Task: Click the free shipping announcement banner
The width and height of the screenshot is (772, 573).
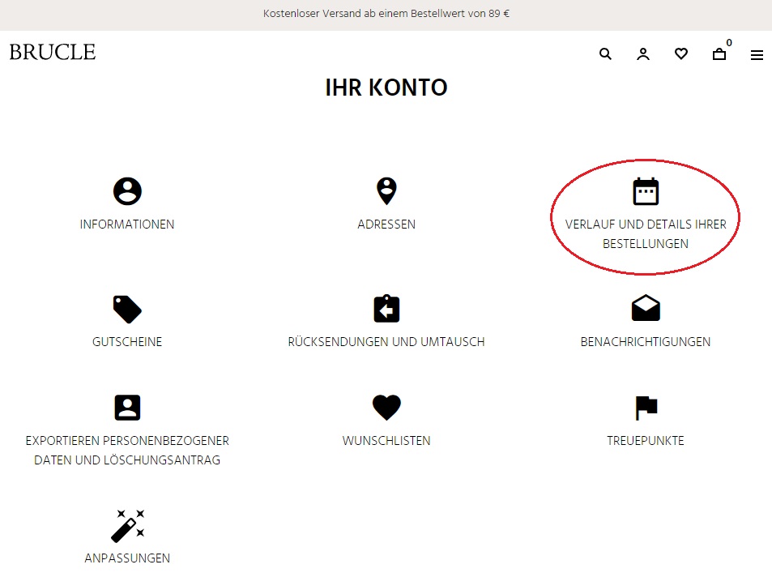Action: 386,14
